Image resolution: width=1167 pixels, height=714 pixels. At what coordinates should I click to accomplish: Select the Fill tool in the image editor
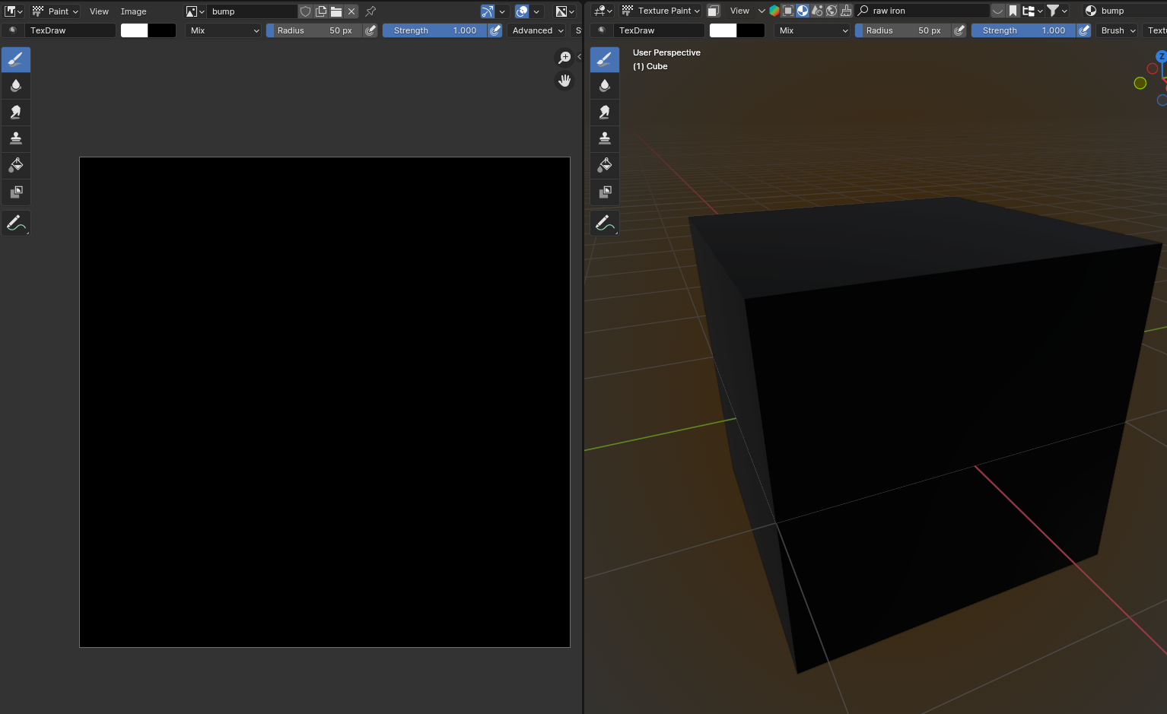click(x=16, y=165)
